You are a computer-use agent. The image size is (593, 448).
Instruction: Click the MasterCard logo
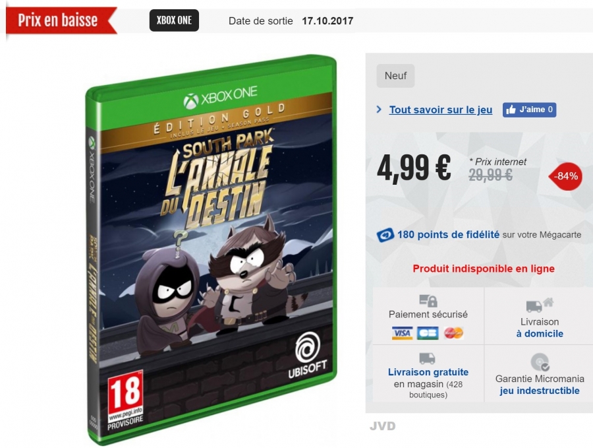click(453, 333)
